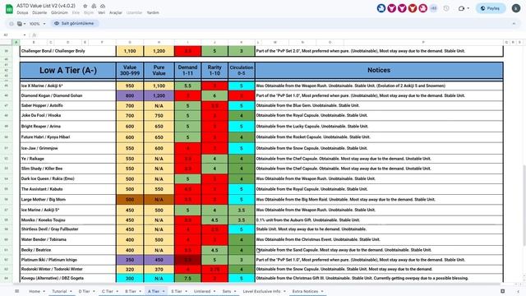Switch to the B Tier sheet tab
The width and height of the screenshot is (526, 296).
[131, 291]
